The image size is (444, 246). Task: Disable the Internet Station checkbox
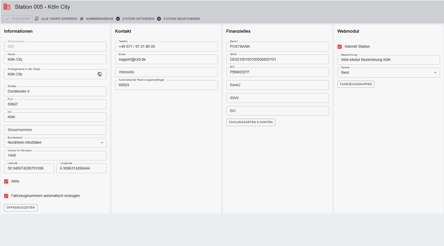click(340, 47)
